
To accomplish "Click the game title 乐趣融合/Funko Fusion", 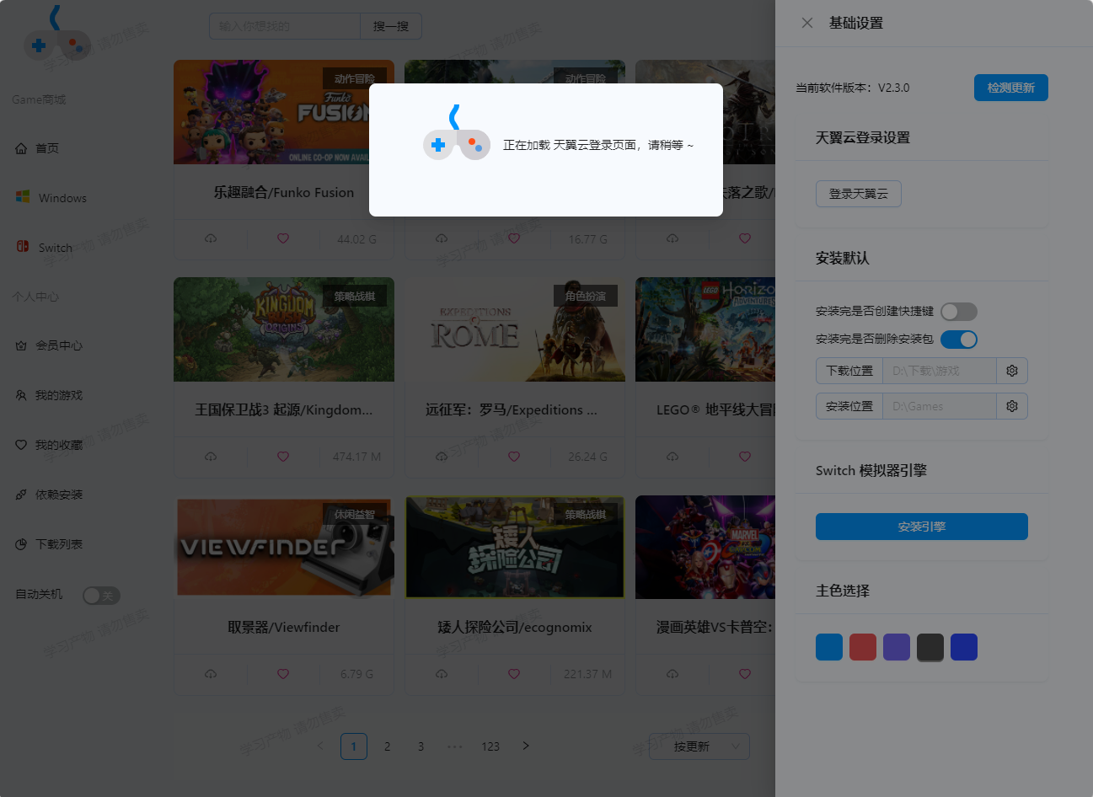I will (x=284, y=192).
